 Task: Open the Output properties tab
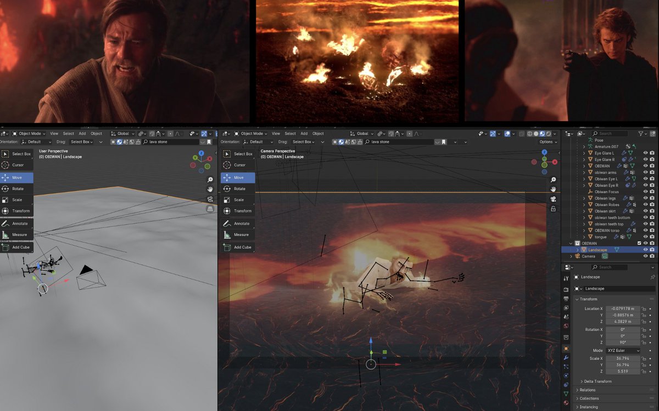(566, 299)
